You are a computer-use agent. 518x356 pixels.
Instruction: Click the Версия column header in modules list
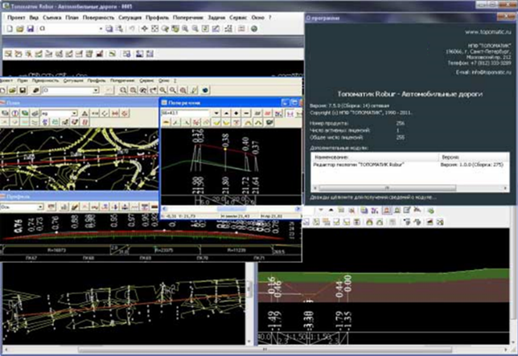(474, 157)
